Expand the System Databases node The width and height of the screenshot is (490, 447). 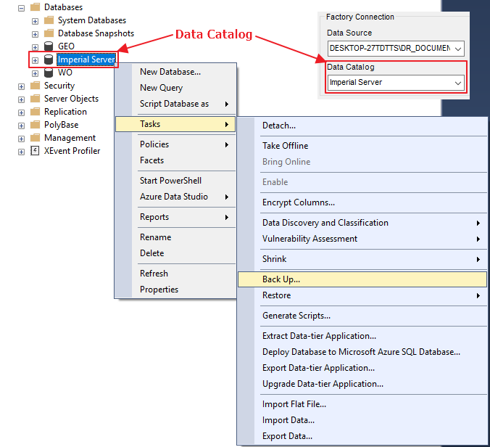click(35, 21)
